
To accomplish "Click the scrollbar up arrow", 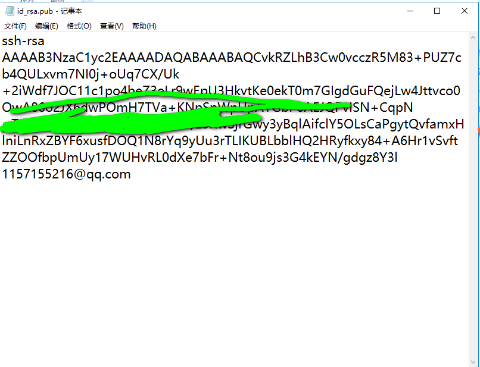I will pyautogui.click(x=473, y=37).
